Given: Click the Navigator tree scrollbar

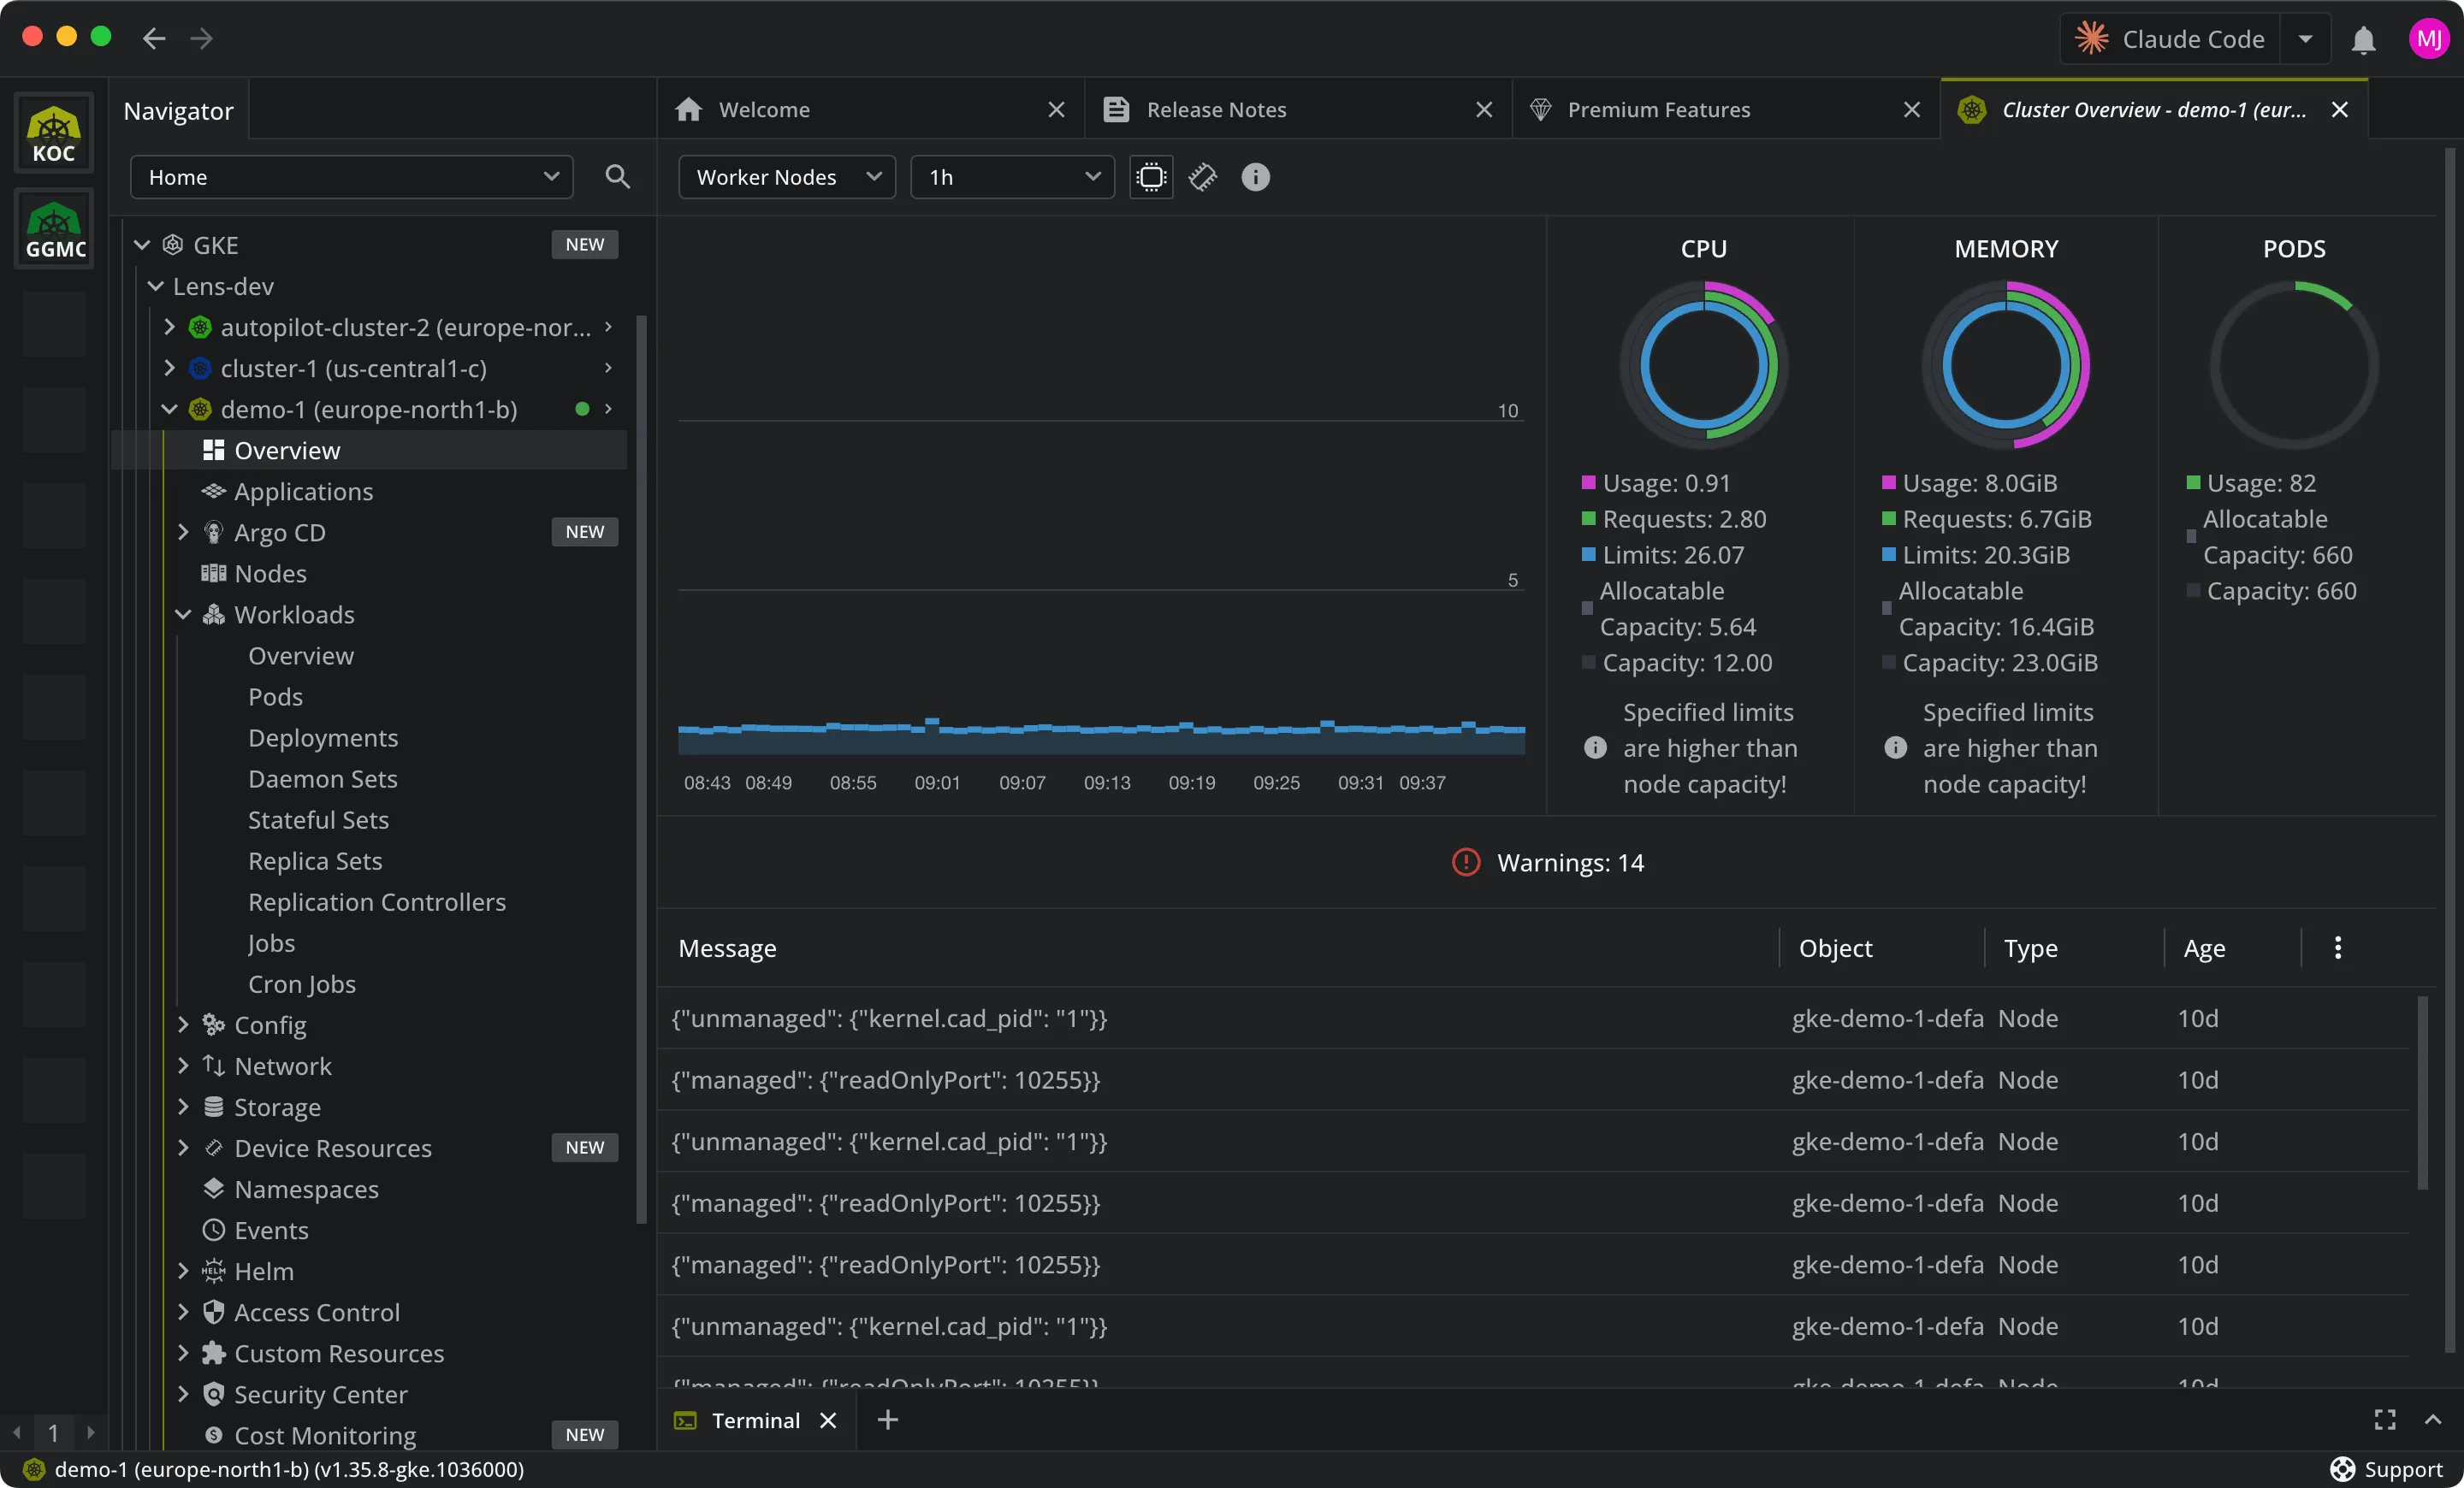Looking at the screenshot, I should click(x=641, y=770).
